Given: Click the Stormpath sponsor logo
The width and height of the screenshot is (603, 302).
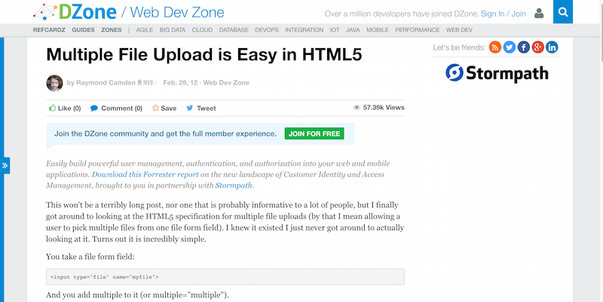Looking at the screenshot, I should pos(497,73).
